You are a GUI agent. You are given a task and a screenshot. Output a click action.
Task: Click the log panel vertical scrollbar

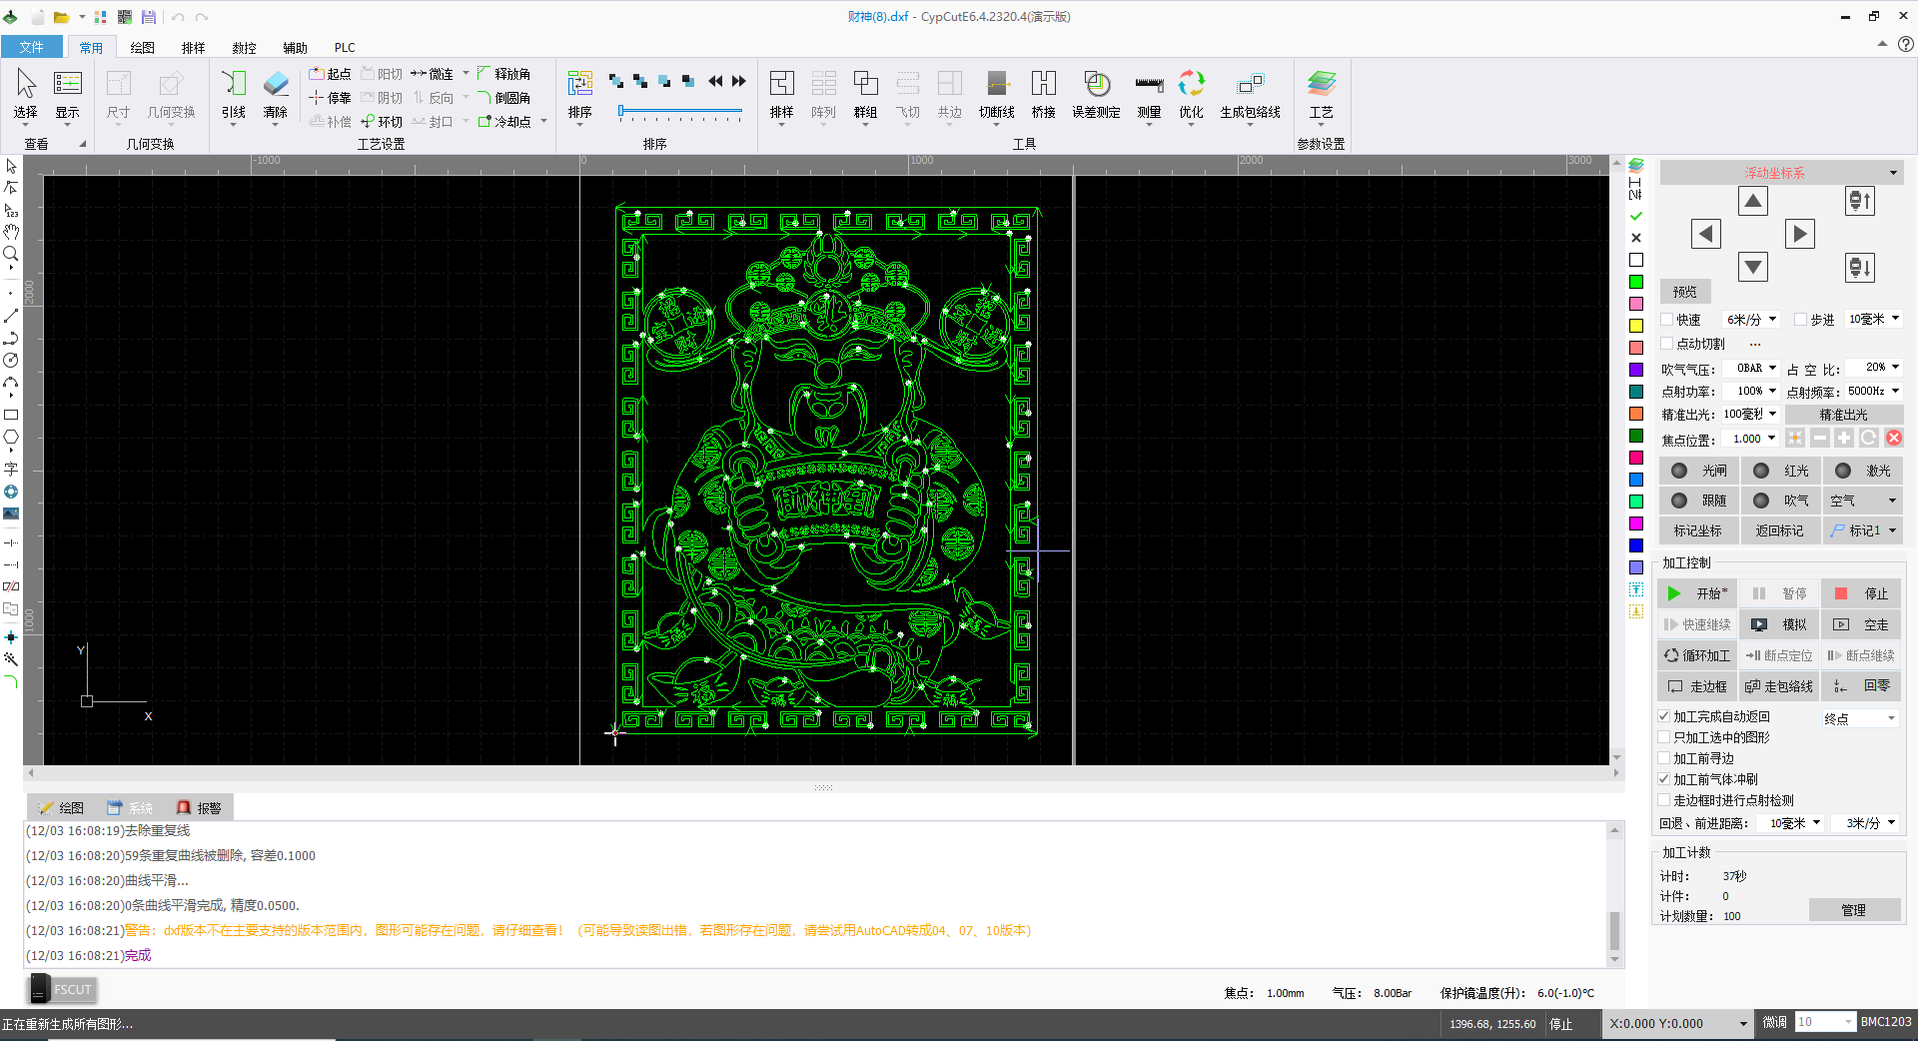[x=1615, y=894]
